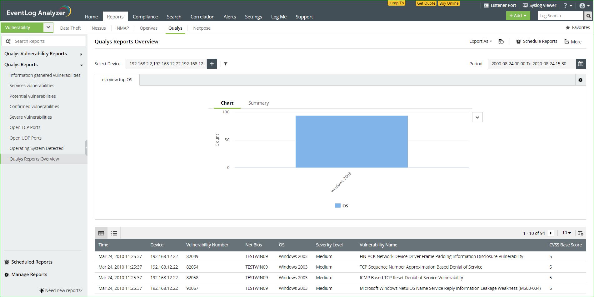Switch to the Nessus tab
The height and width of the screenshot is (297, 594).
coord(99,28)
